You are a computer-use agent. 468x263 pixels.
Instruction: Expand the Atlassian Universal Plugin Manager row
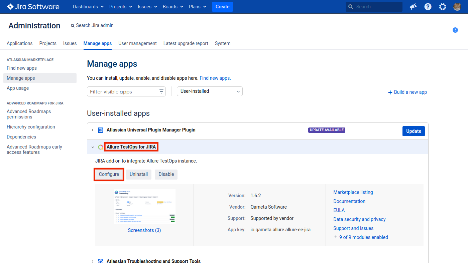click(93, 130)
